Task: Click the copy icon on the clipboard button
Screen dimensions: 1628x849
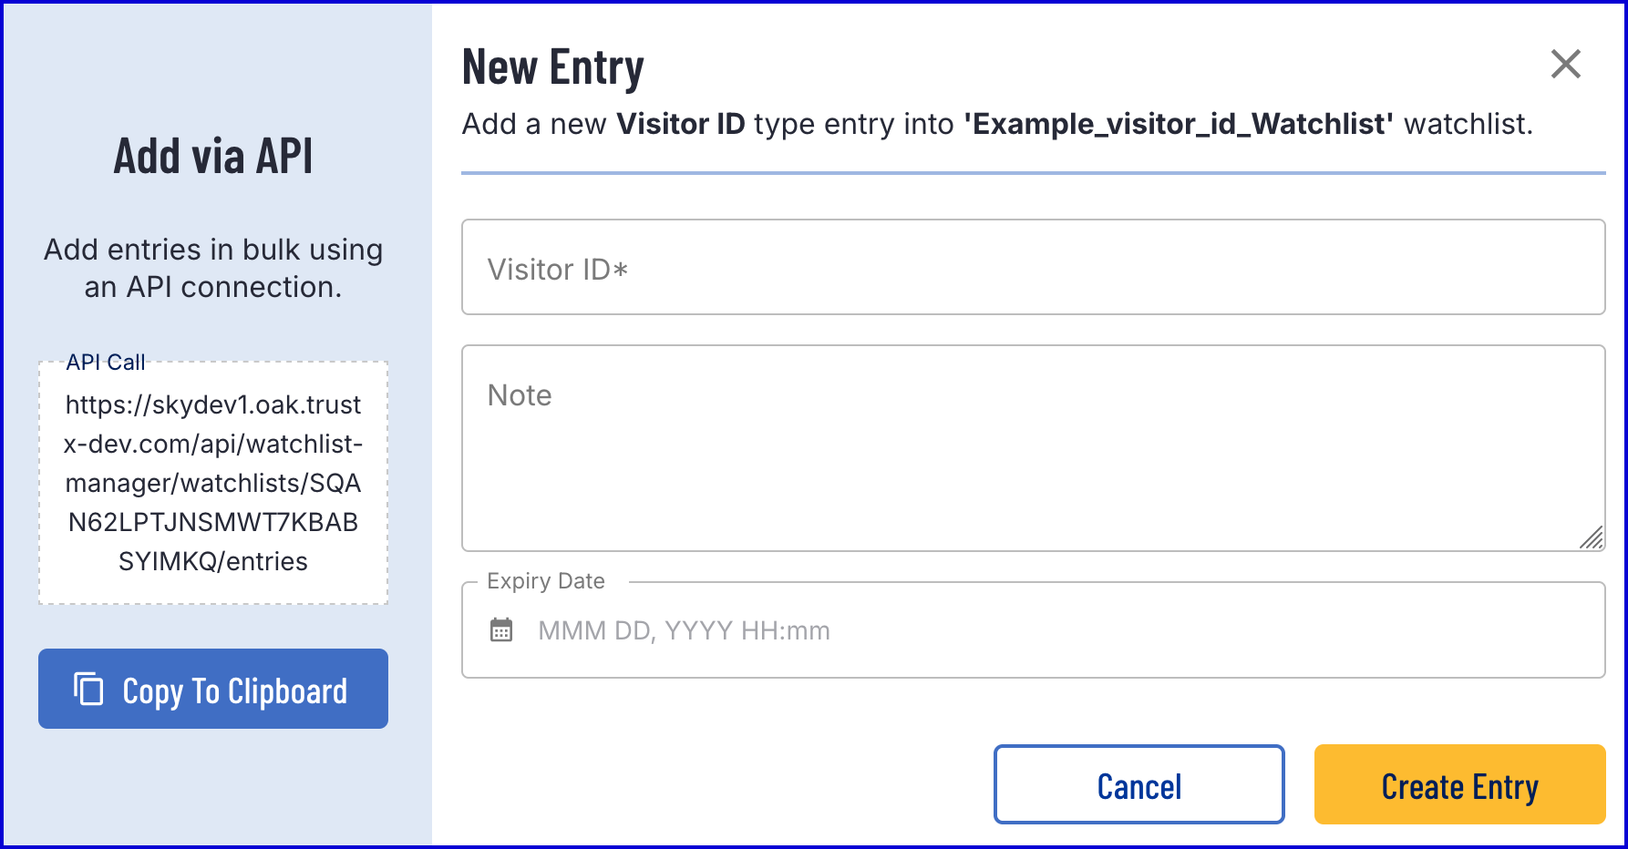Action: tap(88, 689)
